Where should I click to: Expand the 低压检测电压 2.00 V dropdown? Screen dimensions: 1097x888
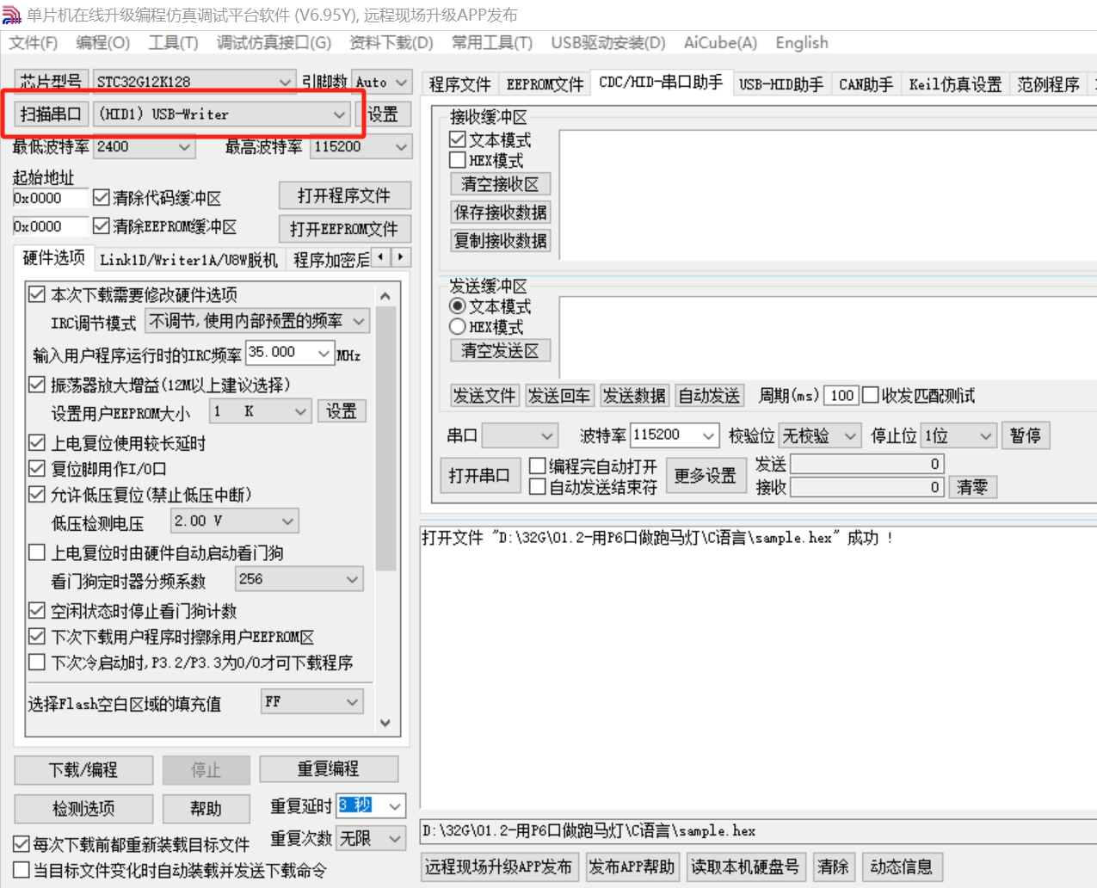[288, 521]
